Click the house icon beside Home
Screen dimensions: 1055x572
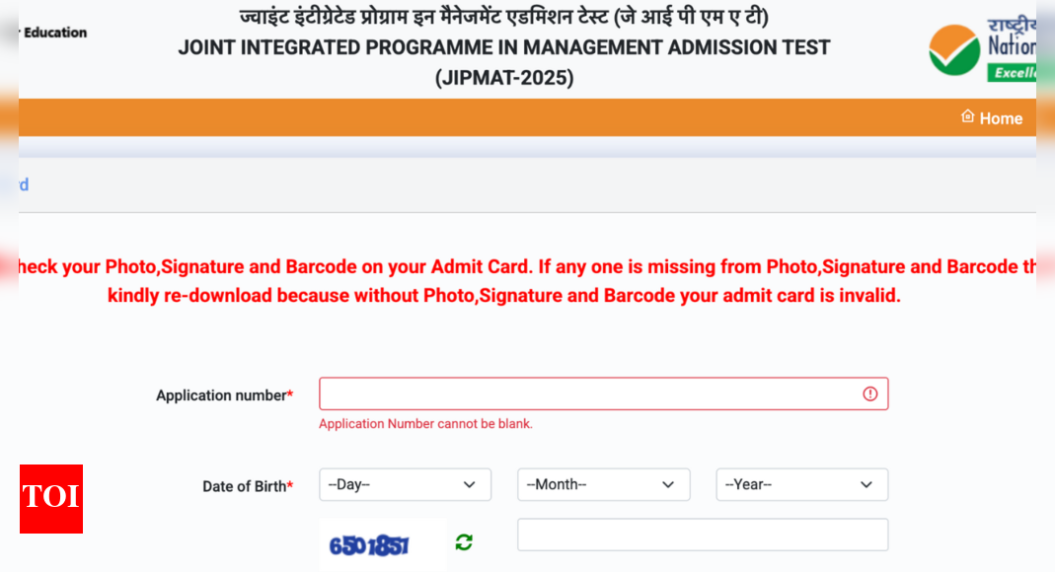pos(967,116)
